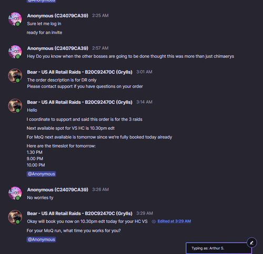
Task: Click the @Anonymous mention below 10.00 PM
Action: click(42, 174)
